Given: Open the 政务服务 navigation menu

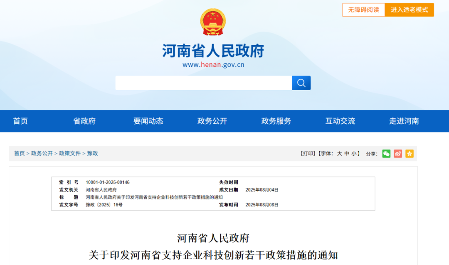Looking at the screenshot, I should [x=276, y=121].
